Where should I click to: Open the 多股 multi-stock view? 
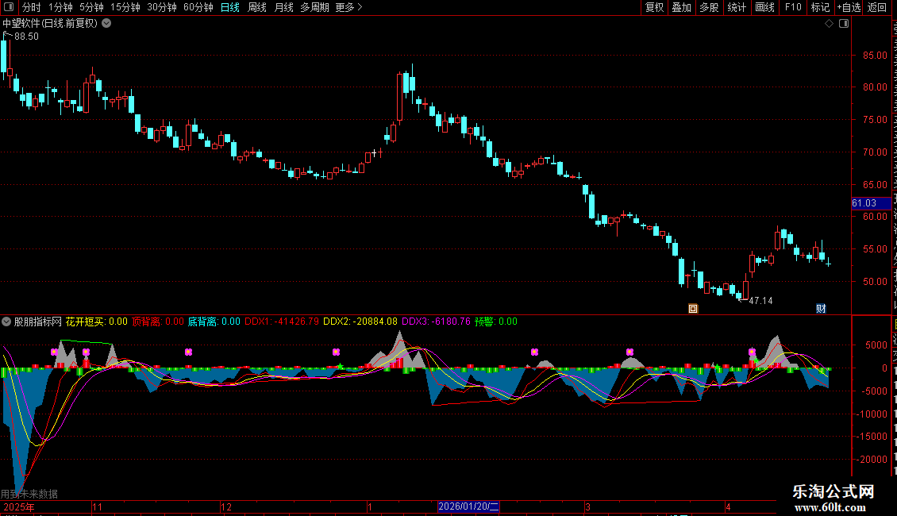click(710, 7)
